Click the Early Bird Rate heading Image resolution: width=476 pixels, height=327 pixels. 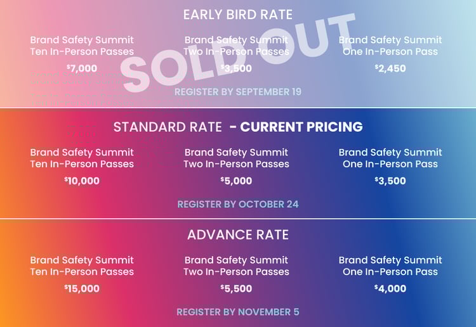[237, 15]
